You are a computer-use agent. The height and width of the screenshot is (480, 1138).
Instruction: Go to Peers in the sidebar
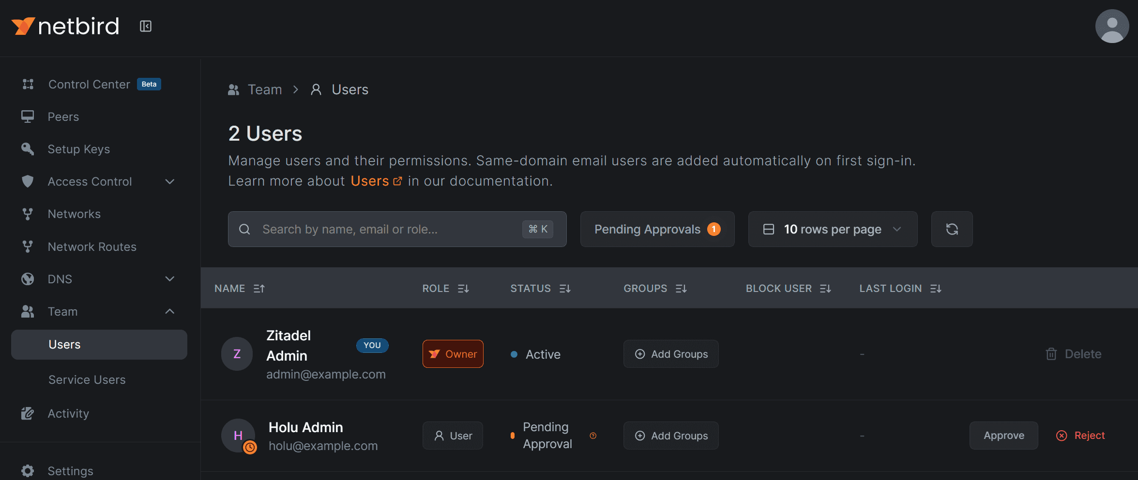pos(63,117)
